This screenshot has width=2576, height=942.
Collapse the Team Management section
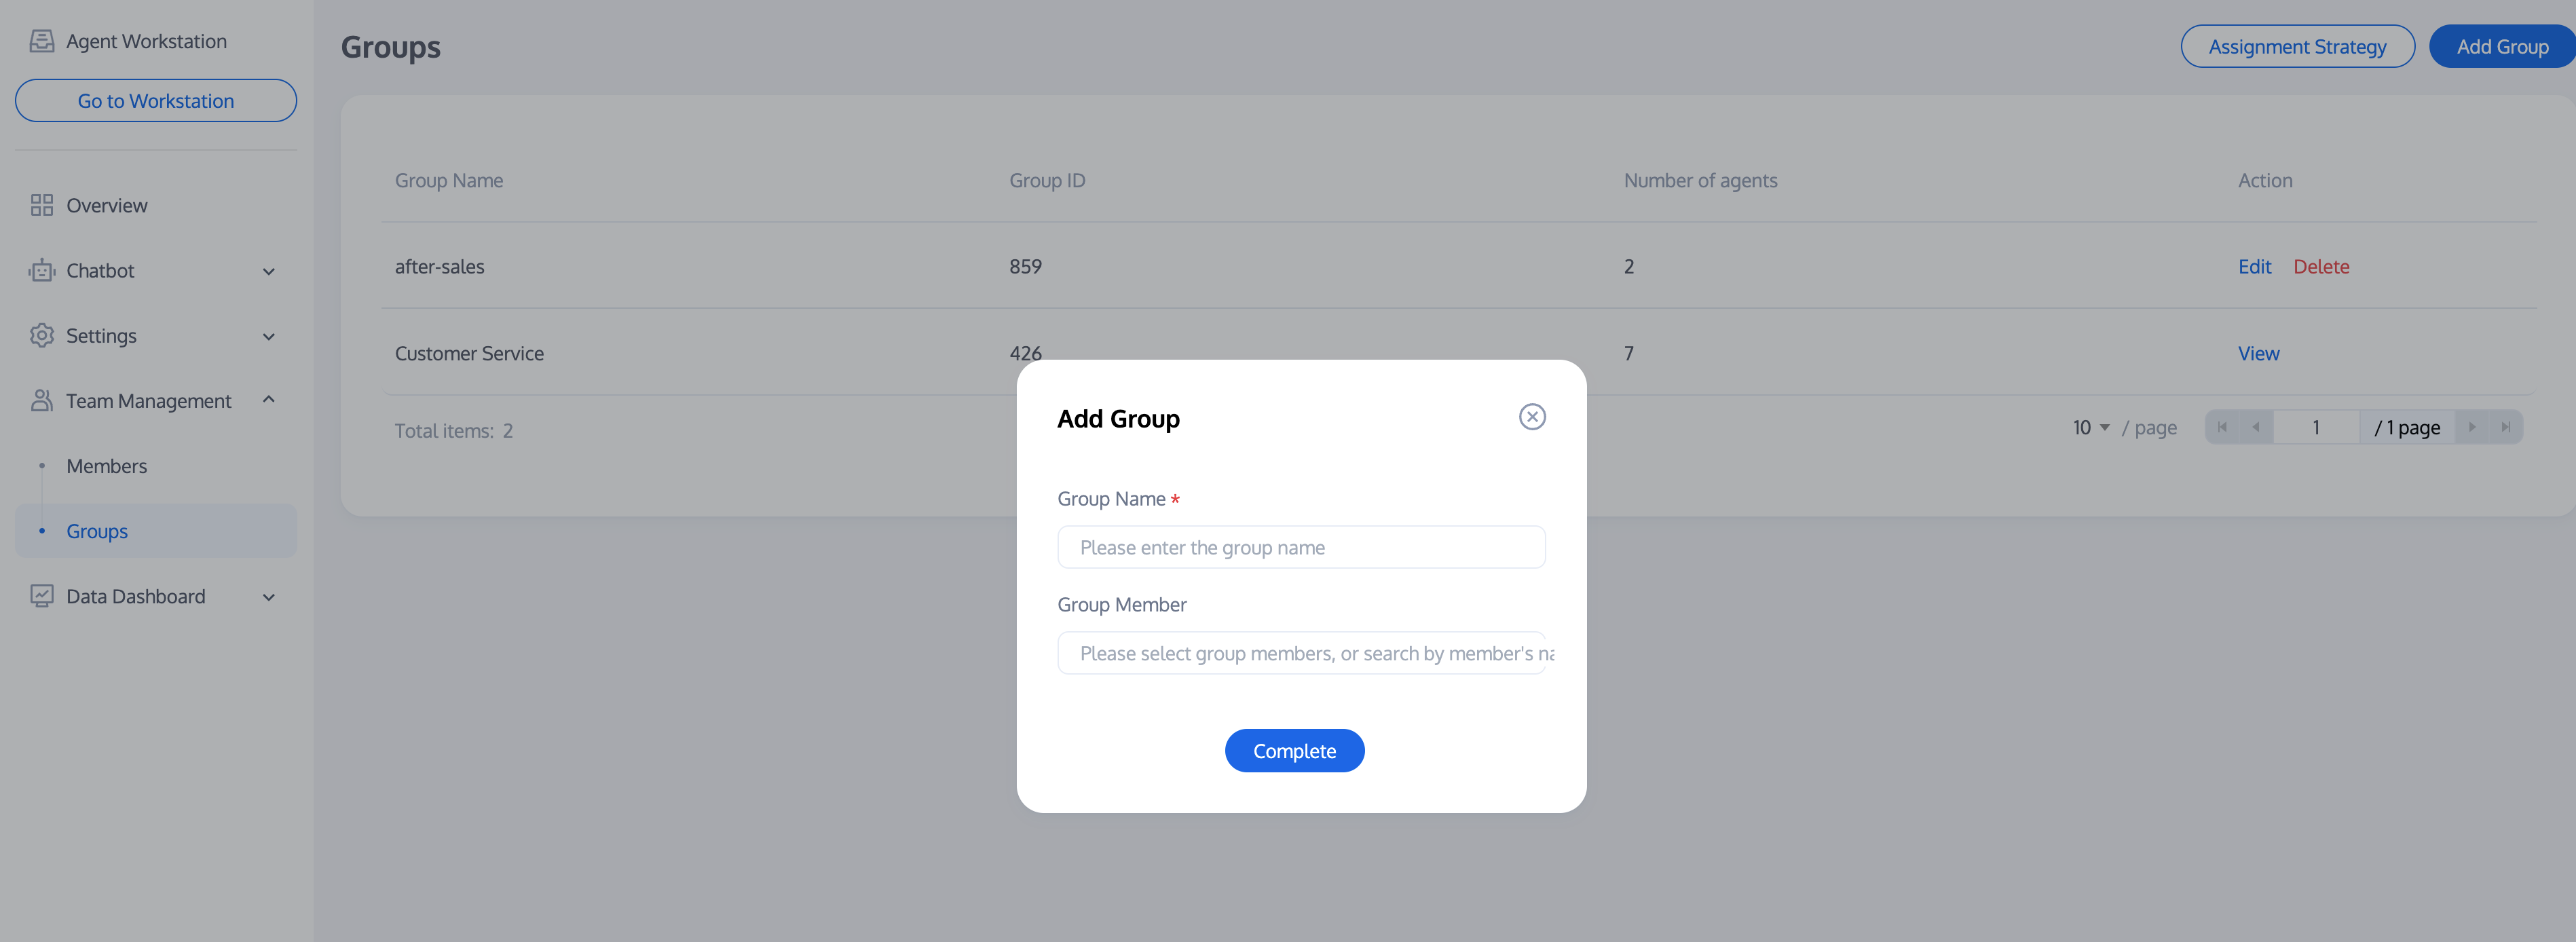tap(268, 400)
